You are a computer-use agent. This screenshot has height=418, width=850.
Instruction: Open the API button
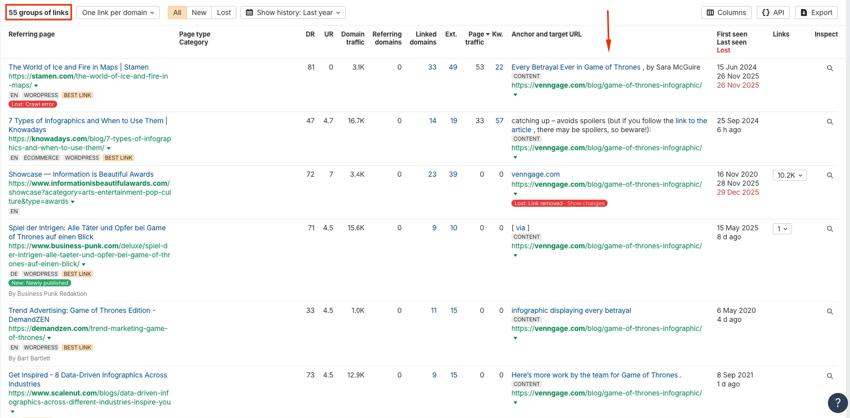pos(773,13)
